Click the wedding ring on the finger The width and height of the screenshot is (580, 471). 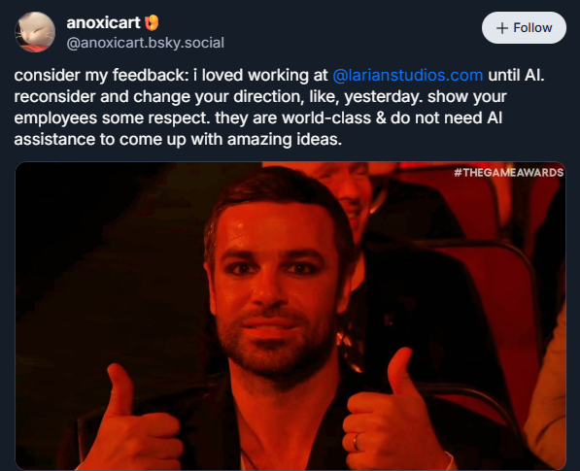click(356, 442)
